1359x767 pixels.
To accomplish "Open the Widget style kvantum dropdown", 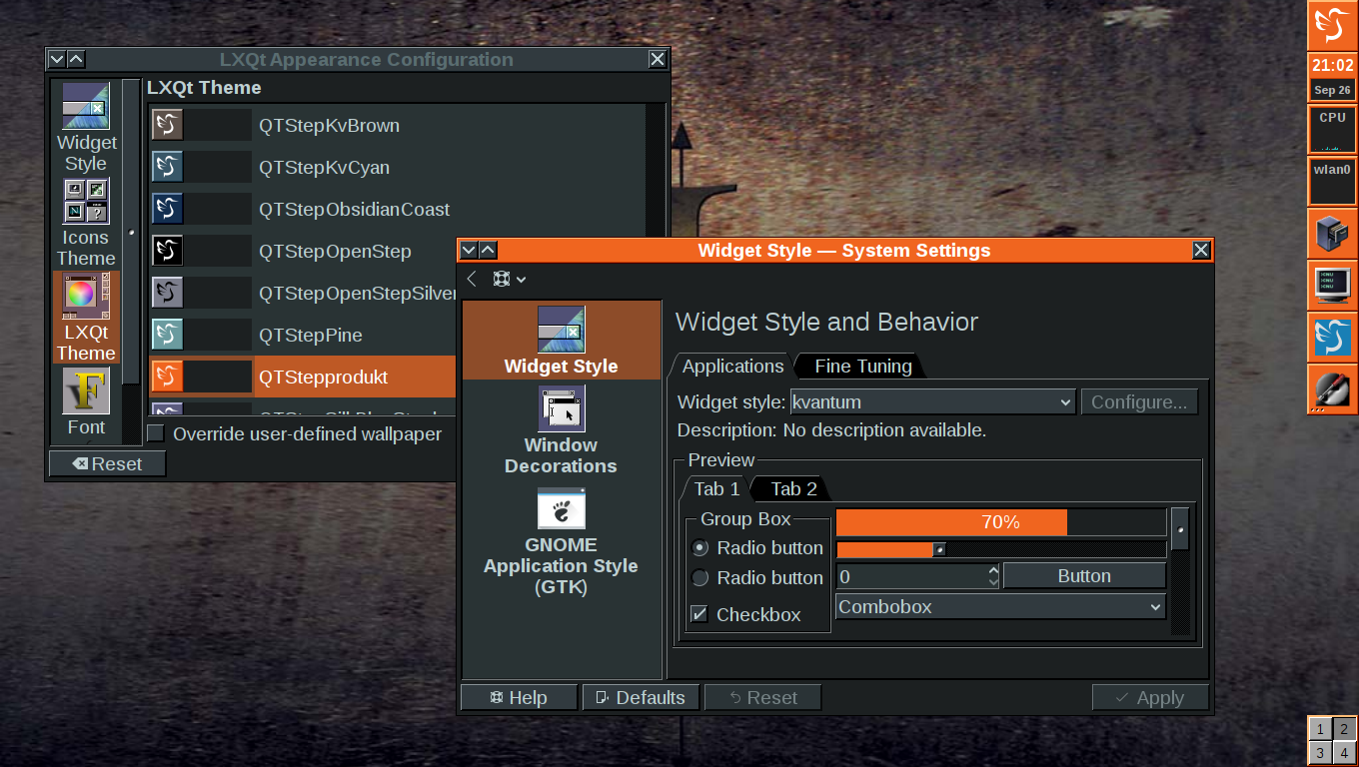I will 932,401.
